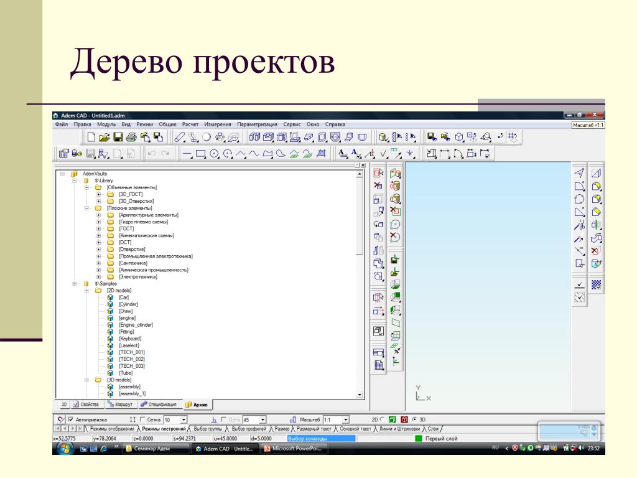Switch to the Маршрут tab
The width and height of the screenshot is (637, 478).
click(120, 405)
